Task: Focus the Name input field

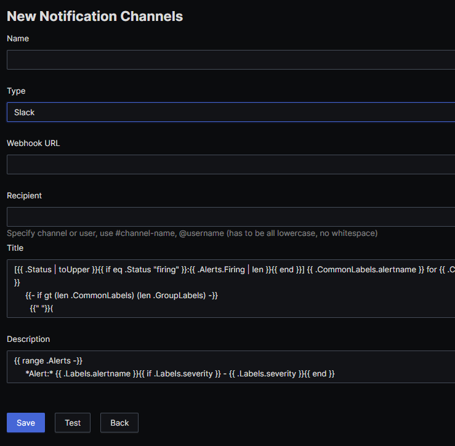Action: click(231, 60)
